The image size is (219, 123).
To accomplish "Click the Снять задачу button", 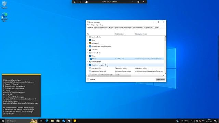I will tap(160, 79).
